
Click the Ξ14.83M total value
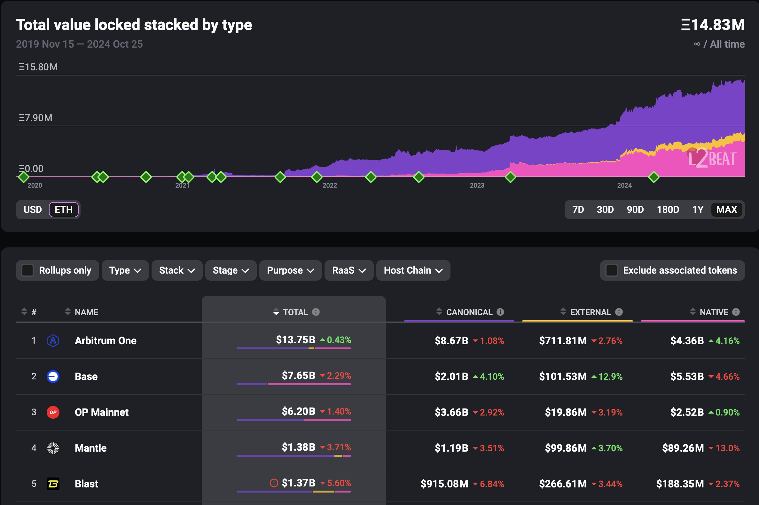click(x=713, y=25)
